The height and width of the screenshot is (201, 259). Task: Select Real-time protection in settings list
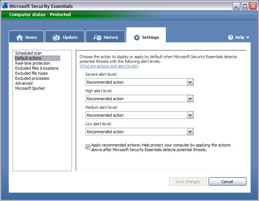click(x=33, y=63)
